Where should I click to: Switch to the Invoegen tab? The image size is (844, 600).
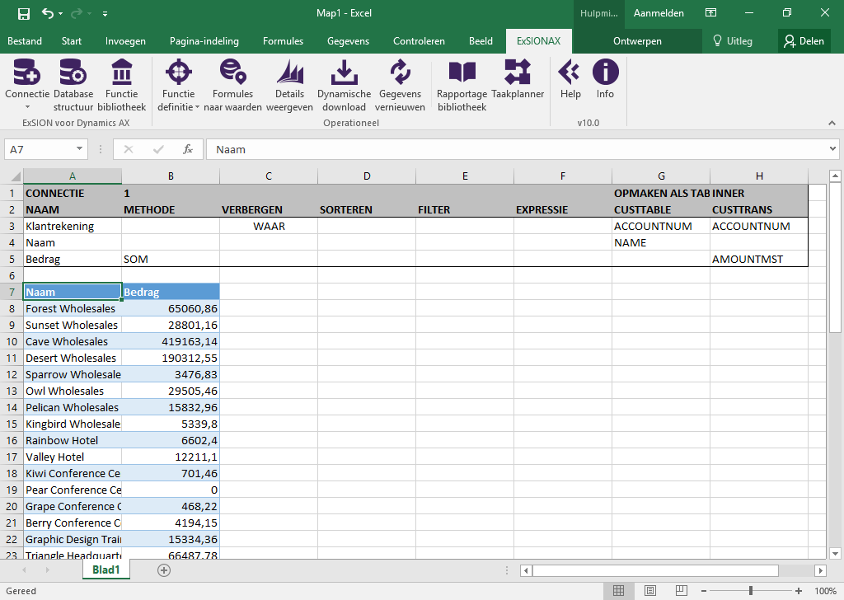(125, 41)
